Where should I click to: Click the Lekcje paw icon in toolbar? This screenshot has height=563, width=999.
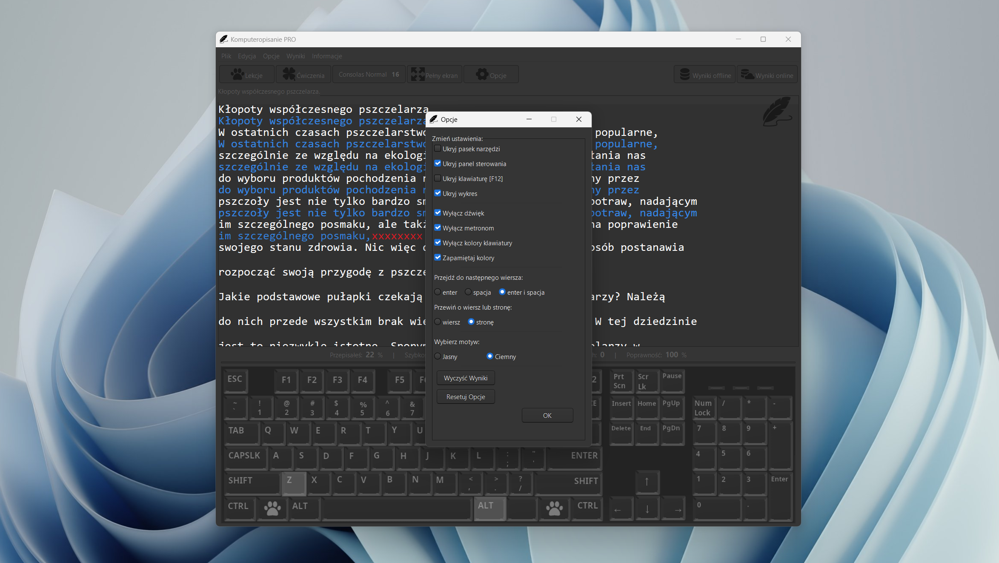pyautogui.click(x=237, y=75)
